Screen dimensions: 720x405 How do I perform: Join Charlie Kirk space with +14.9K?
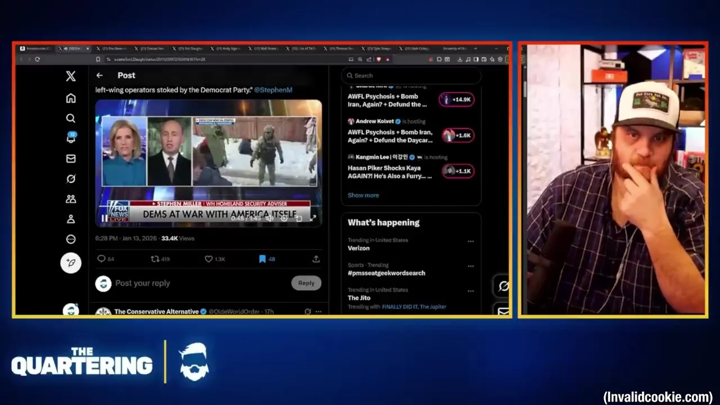(456, 100)
